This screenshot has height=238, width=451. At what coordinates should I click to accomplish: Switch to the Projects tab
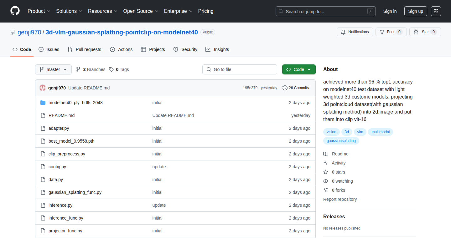click(153, 49)
